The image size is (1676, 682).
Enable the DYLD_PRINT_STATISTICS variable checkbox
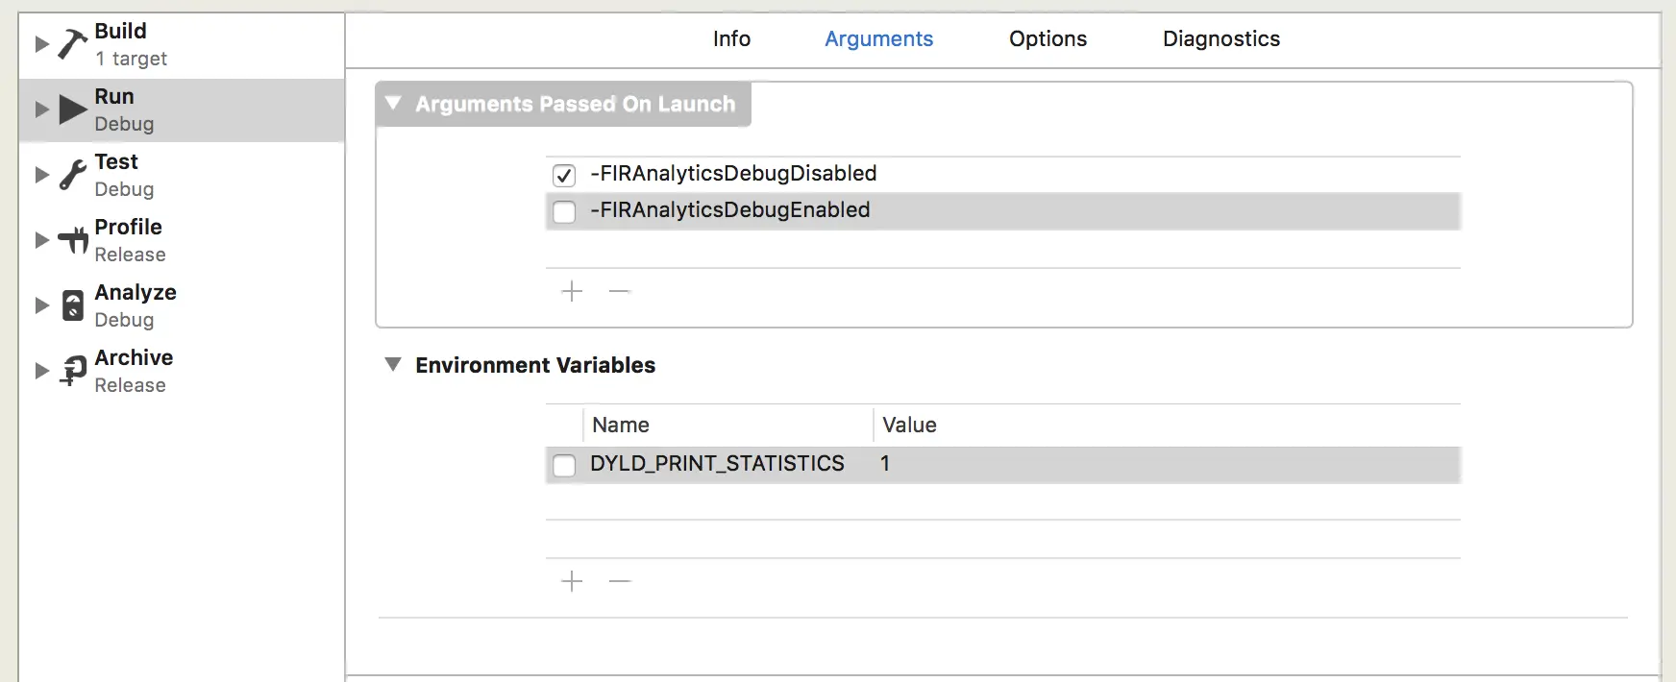click(x=564, y=465)
